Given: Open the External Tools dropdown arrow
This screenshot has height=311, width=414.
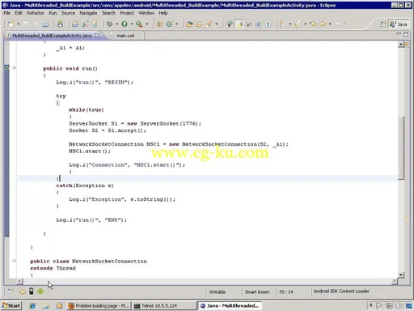Looking at the screenshot, I should click(x=147, y=24).
